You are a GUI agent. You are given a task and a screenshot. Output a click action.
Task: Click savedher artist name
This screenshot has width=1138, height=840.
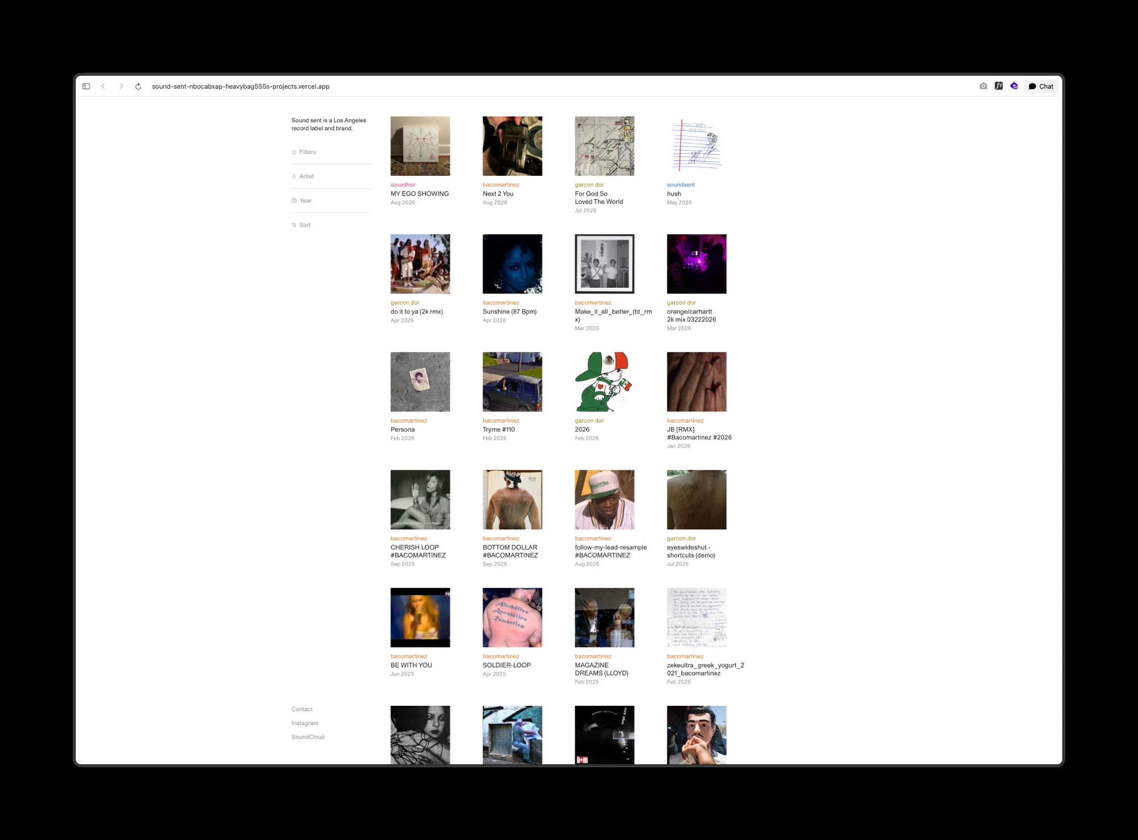pos(403,185)
